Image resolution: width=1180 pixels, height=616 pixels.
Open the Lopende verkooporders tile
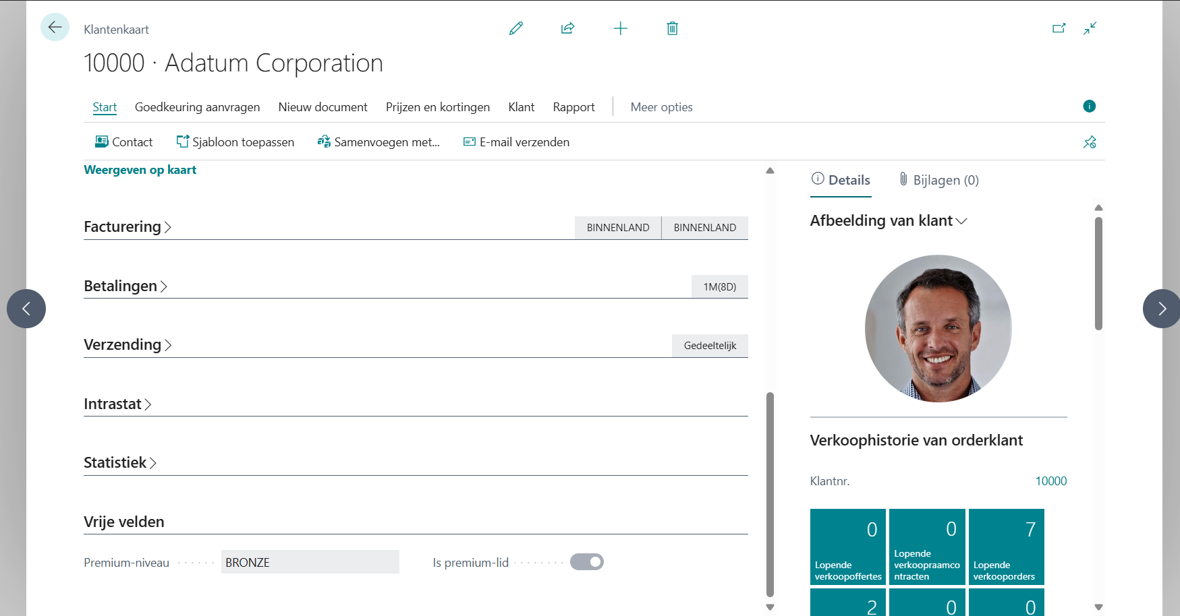point(1006,547)
